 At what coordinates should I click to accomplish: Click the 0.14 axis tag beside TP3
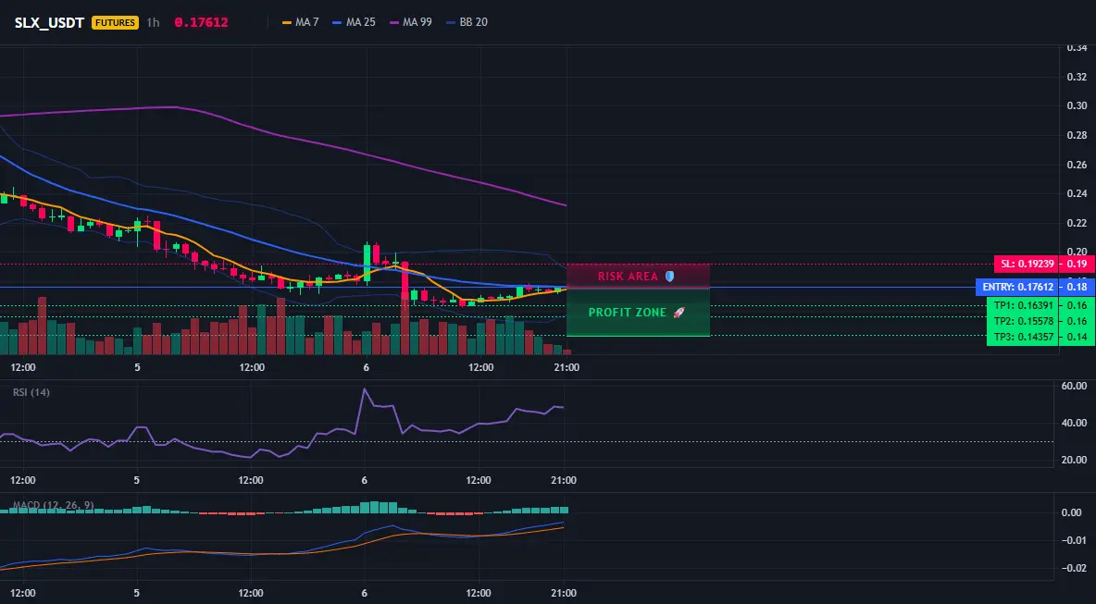pyautogui.click(x=1077, y=338)
